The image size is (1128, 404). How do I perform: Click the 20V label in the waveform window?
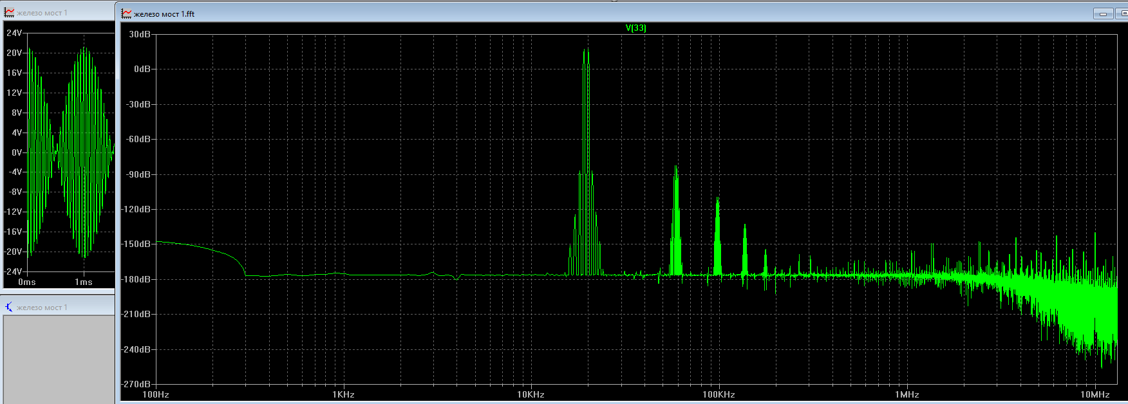click(14, 53)
